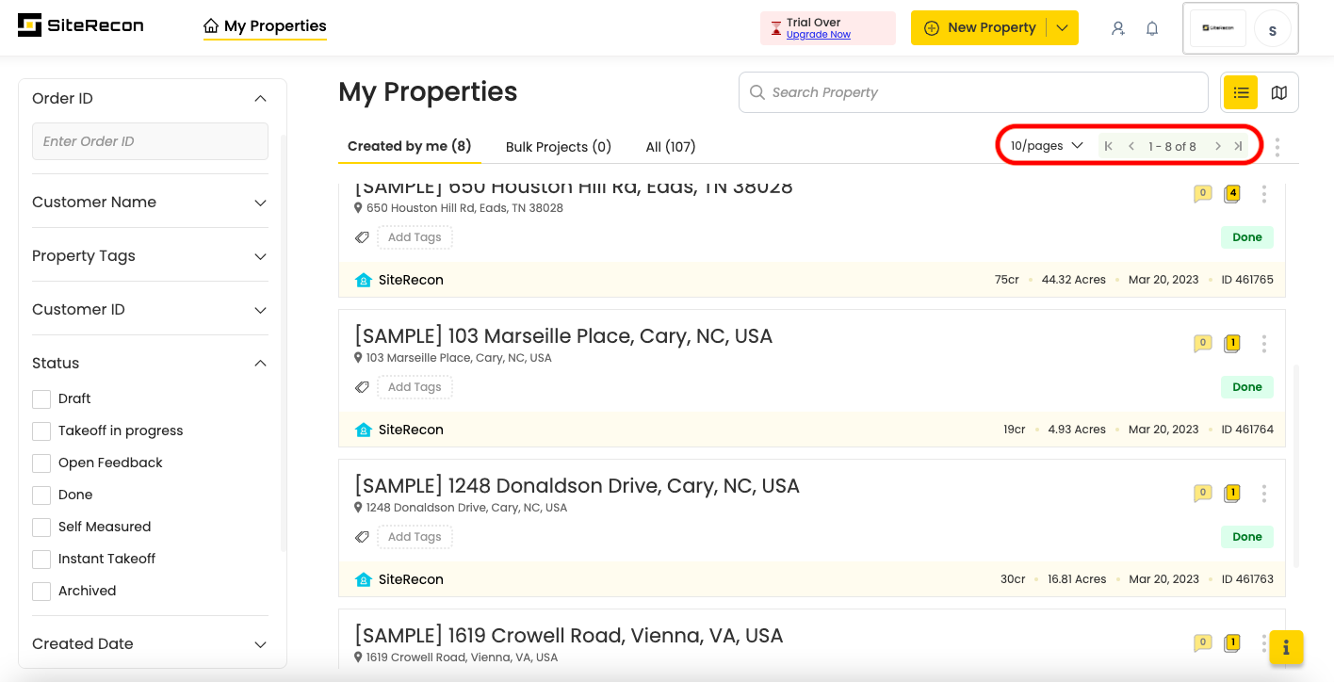Enable the Done status checkbox
The image size is (1334, 682).
tap(41, 495)
